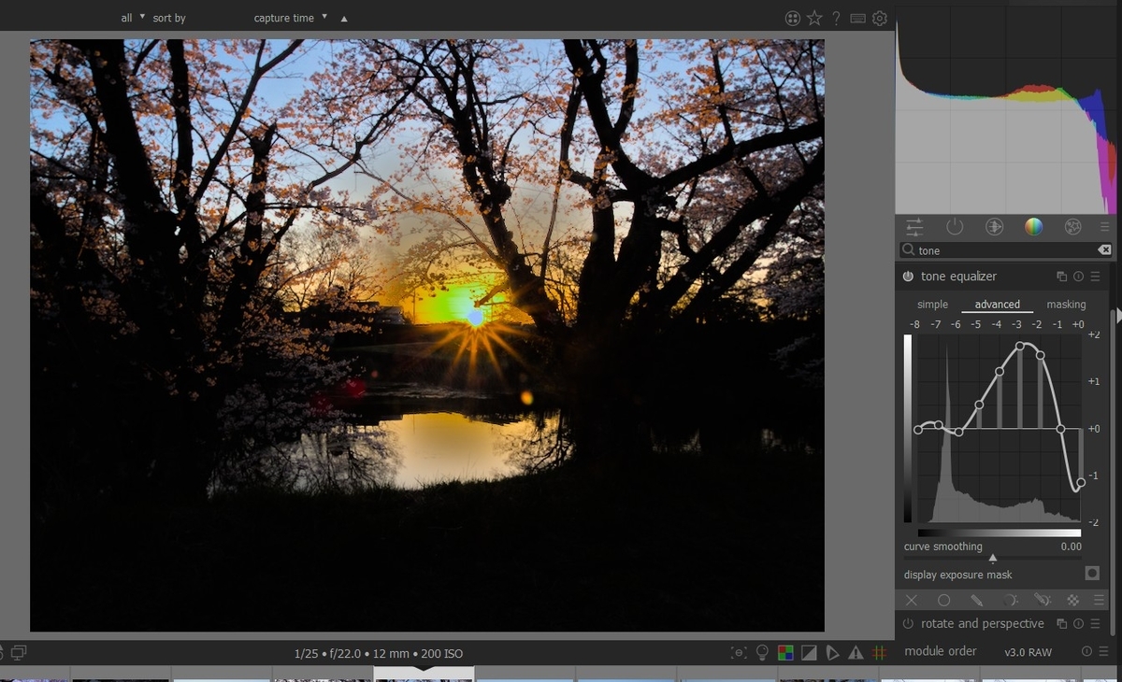The height and width of the screenshot is (682, 1122).
Task: Toggle display exposure mask button
Action: 1091,574
